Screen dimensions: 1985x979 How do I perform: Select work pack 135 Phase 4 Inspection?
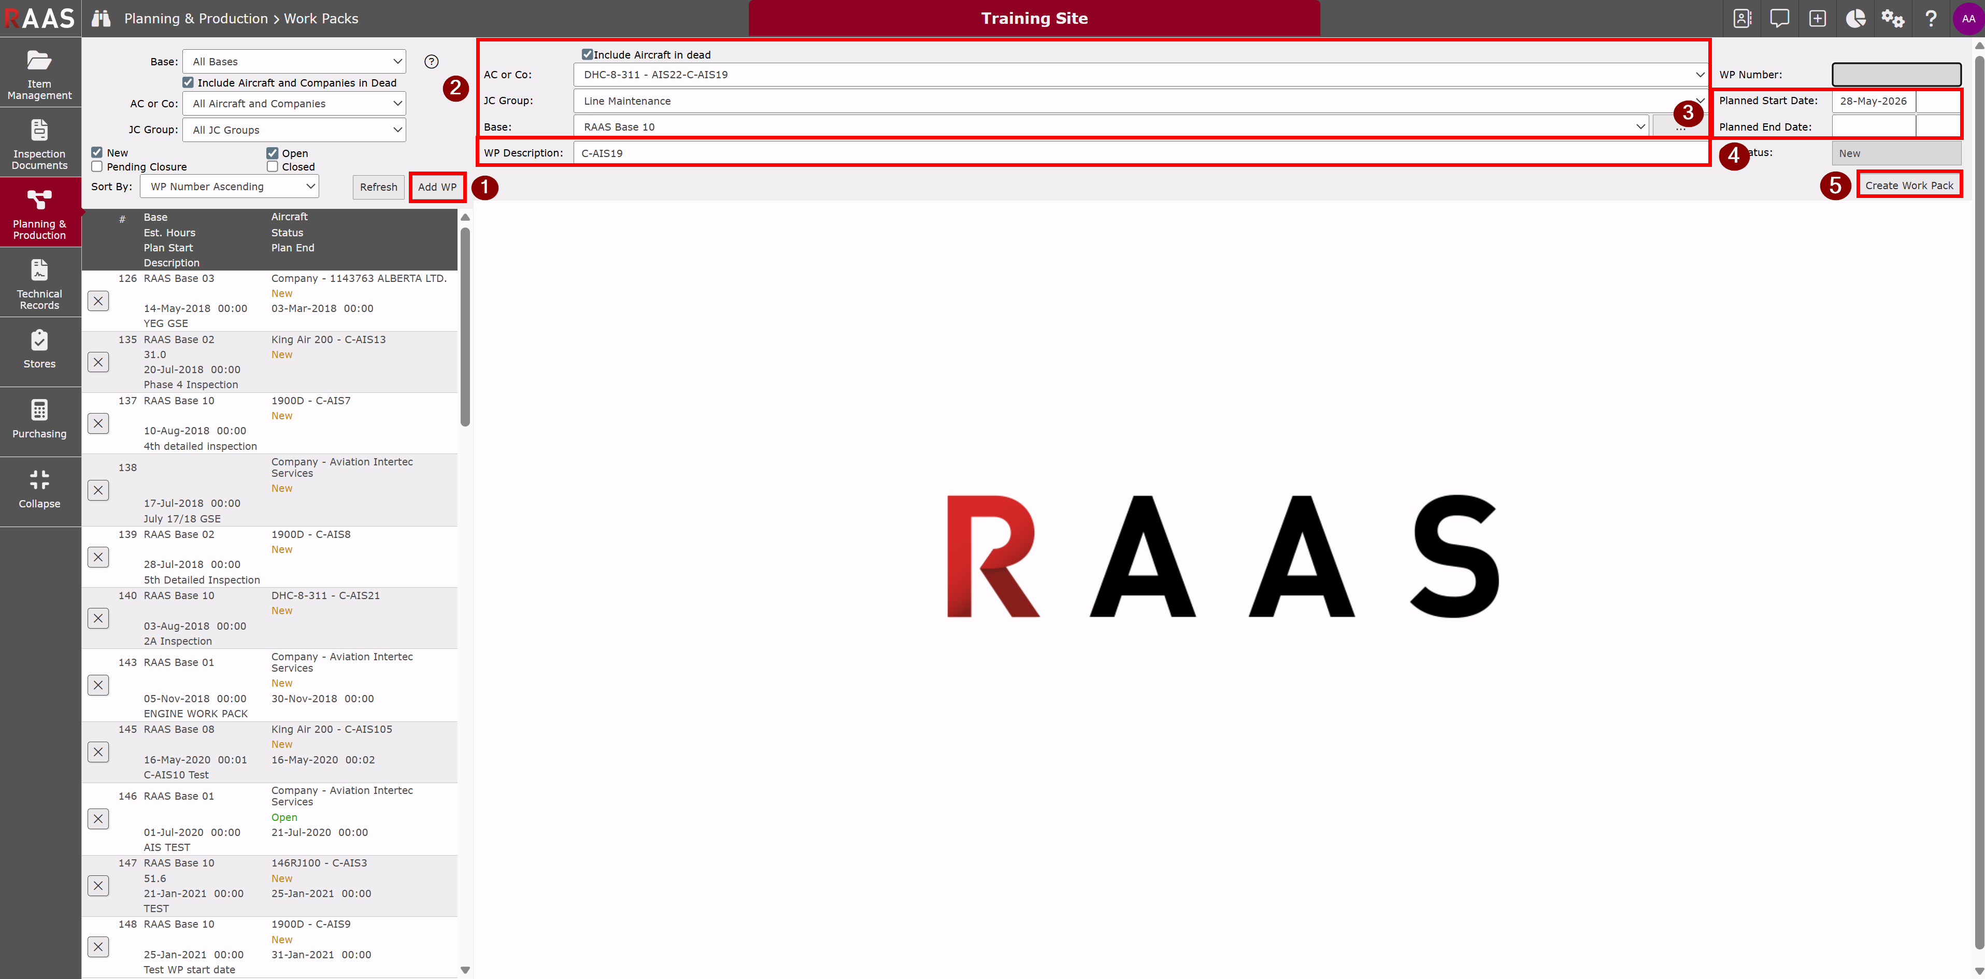[x=270, y=362]
